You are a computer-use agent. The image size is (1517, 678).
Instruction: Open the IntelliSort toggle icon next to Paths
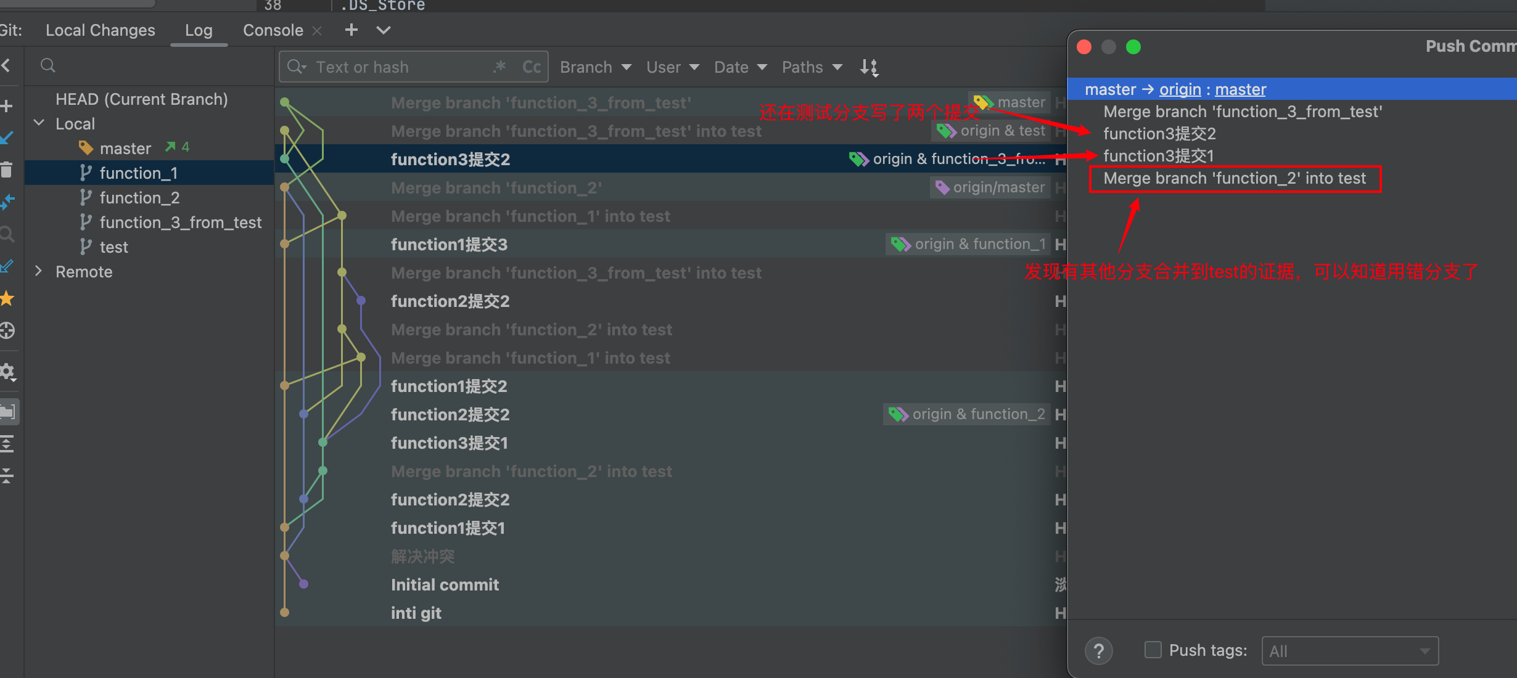pyautogui.click(x=869, y=67)
